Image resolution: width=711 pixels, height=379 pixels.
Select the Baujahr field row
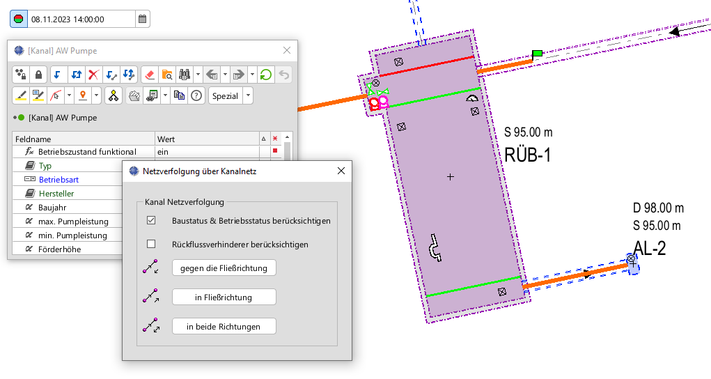[68, 208]
